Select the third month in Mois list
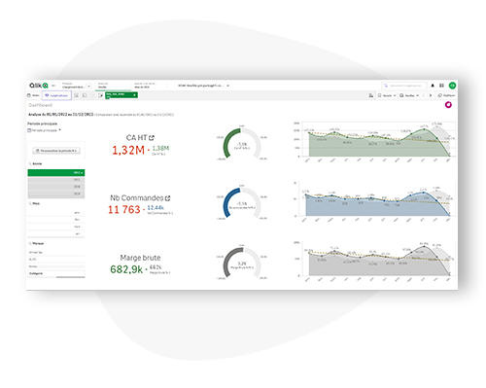The height and width of the screenshot is (388, 486). [56, 227]
